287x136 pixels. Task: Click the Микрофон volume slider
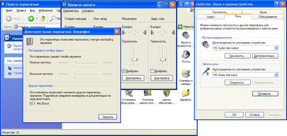[134, 60]
